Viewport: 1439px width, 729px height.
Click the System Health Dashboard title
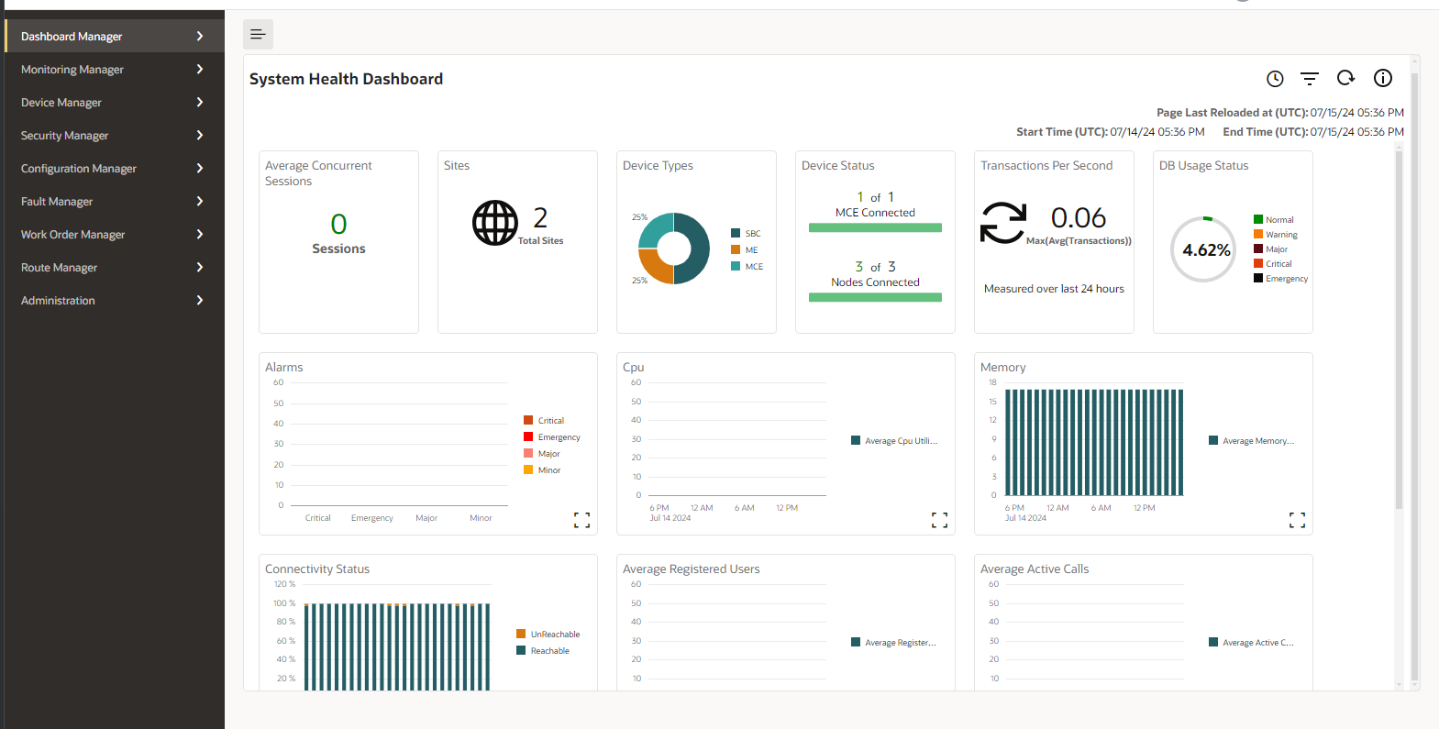click(x=346, y=79)
